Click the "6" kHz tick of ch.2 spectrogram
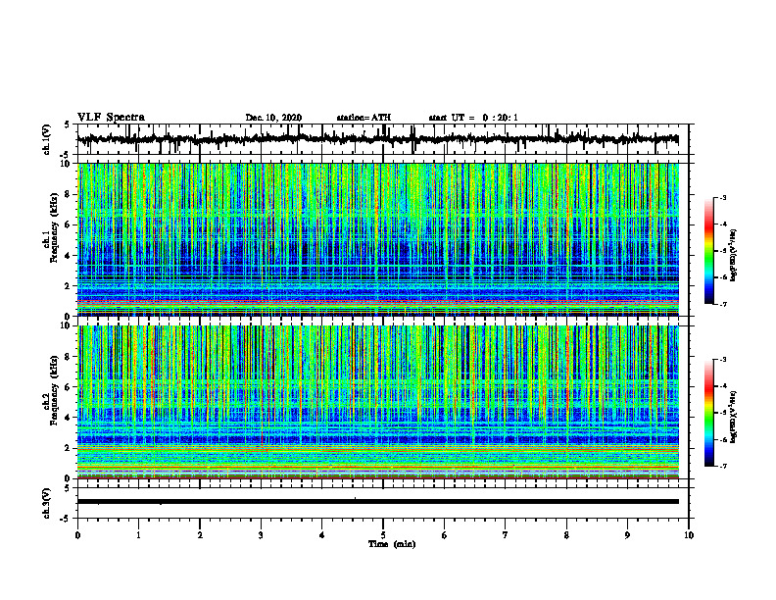The width and height of the screenshot is (776, 600). pyautogui.click(x=69, y=387)
